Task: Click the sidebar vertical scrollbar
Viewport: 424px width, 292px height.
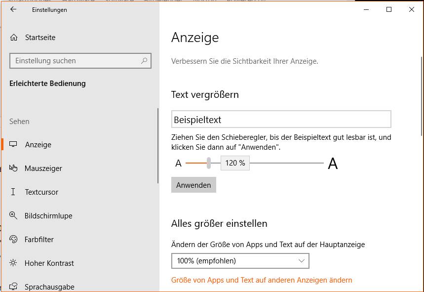Action: (158, 146)
